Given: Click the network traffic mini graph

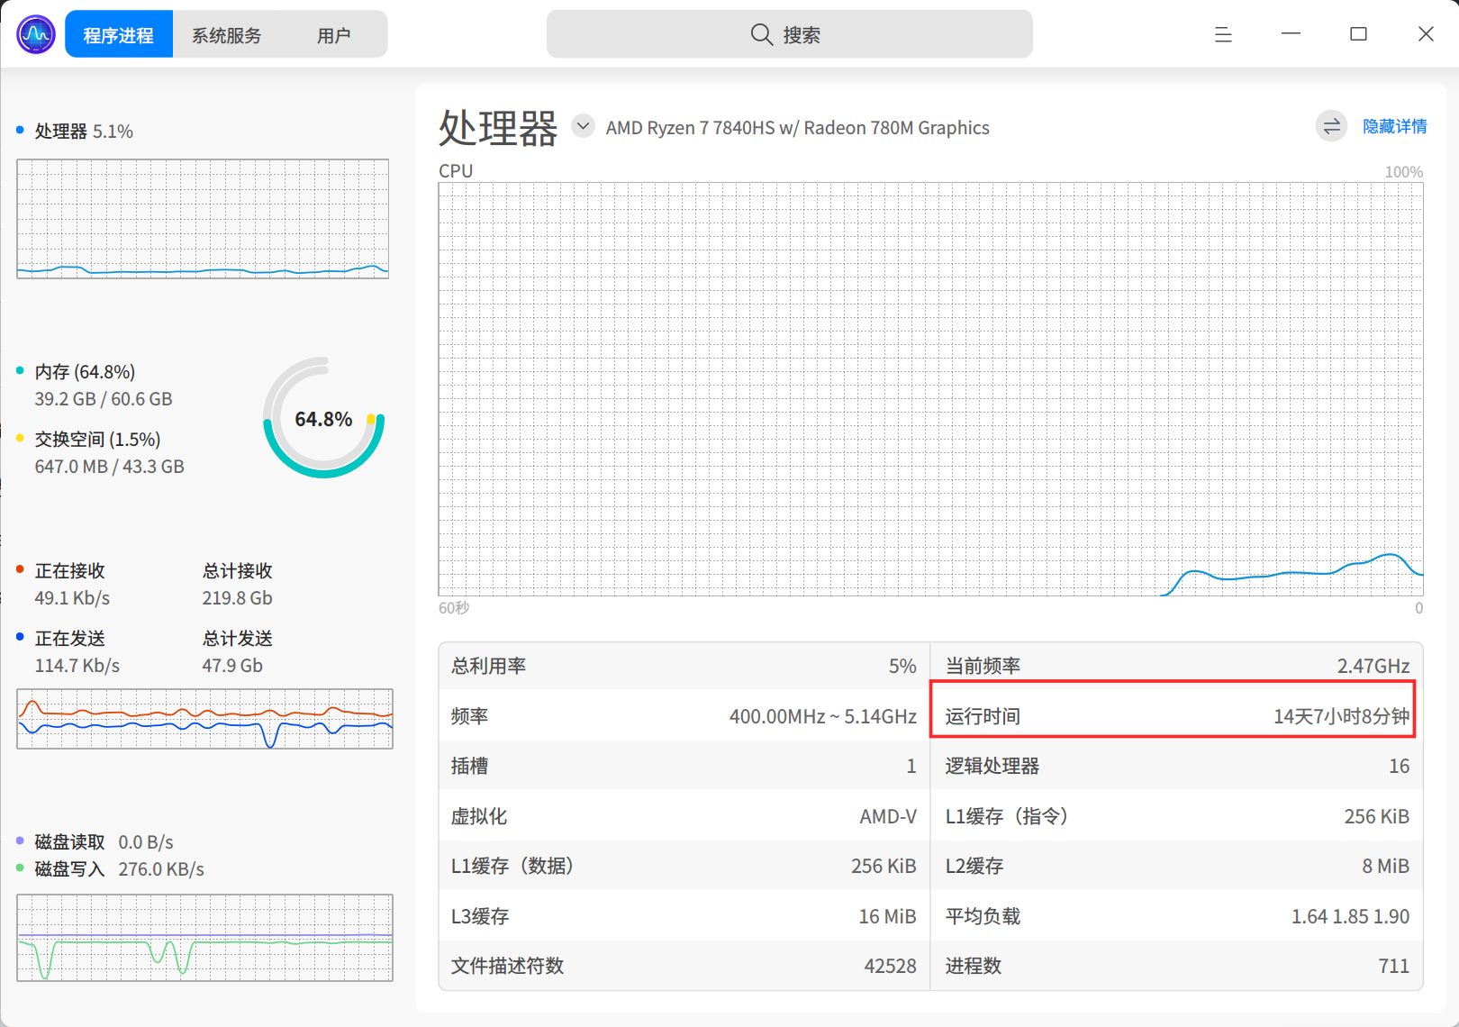Looking at the screenshot, I should coord(205,719).
